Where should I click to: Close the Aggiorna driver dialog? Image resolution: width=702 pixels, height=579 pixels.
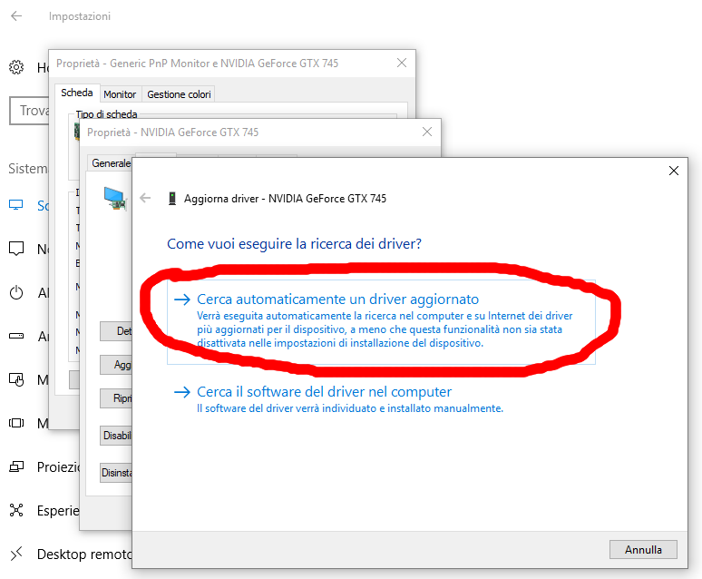pos(673,171)
